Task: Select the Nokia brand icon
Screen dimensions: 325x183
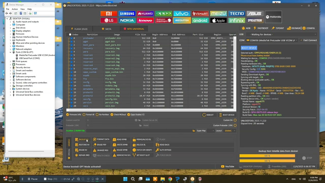Action: pos(127,20)
